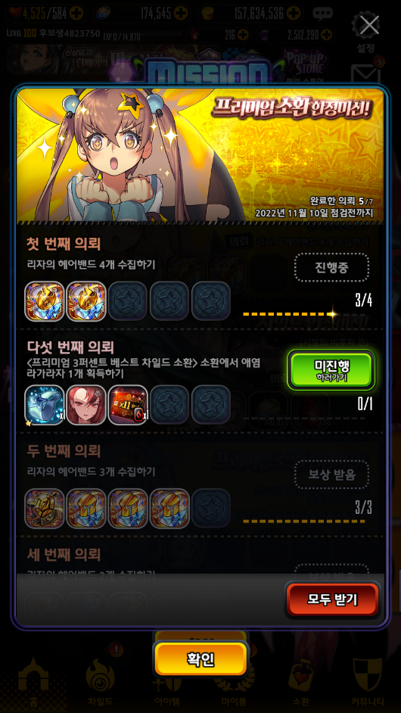The image size is (401, 713).
Task: Tap the first request progress bar 3/4
Action: pyautogui.click(x=291, y=314)
